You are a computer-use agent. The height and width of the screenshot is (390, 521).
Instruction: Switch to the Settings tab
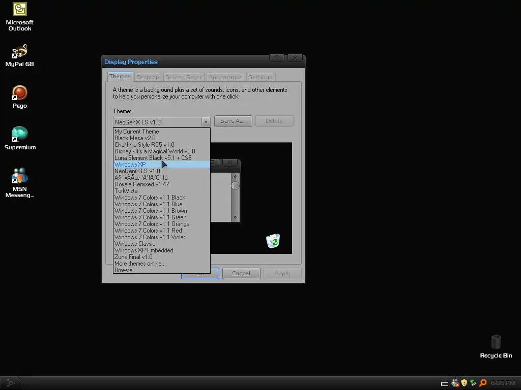260,77
